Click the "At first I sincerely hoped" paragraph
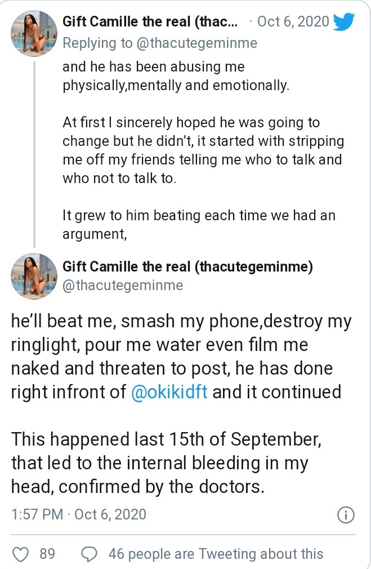Viewport: 371px width, 569px height. tap(203, 150)
